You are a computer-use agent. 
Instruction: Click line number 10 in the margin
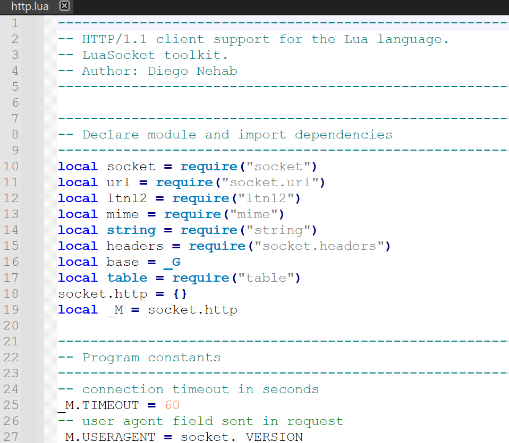pos(11,166)
